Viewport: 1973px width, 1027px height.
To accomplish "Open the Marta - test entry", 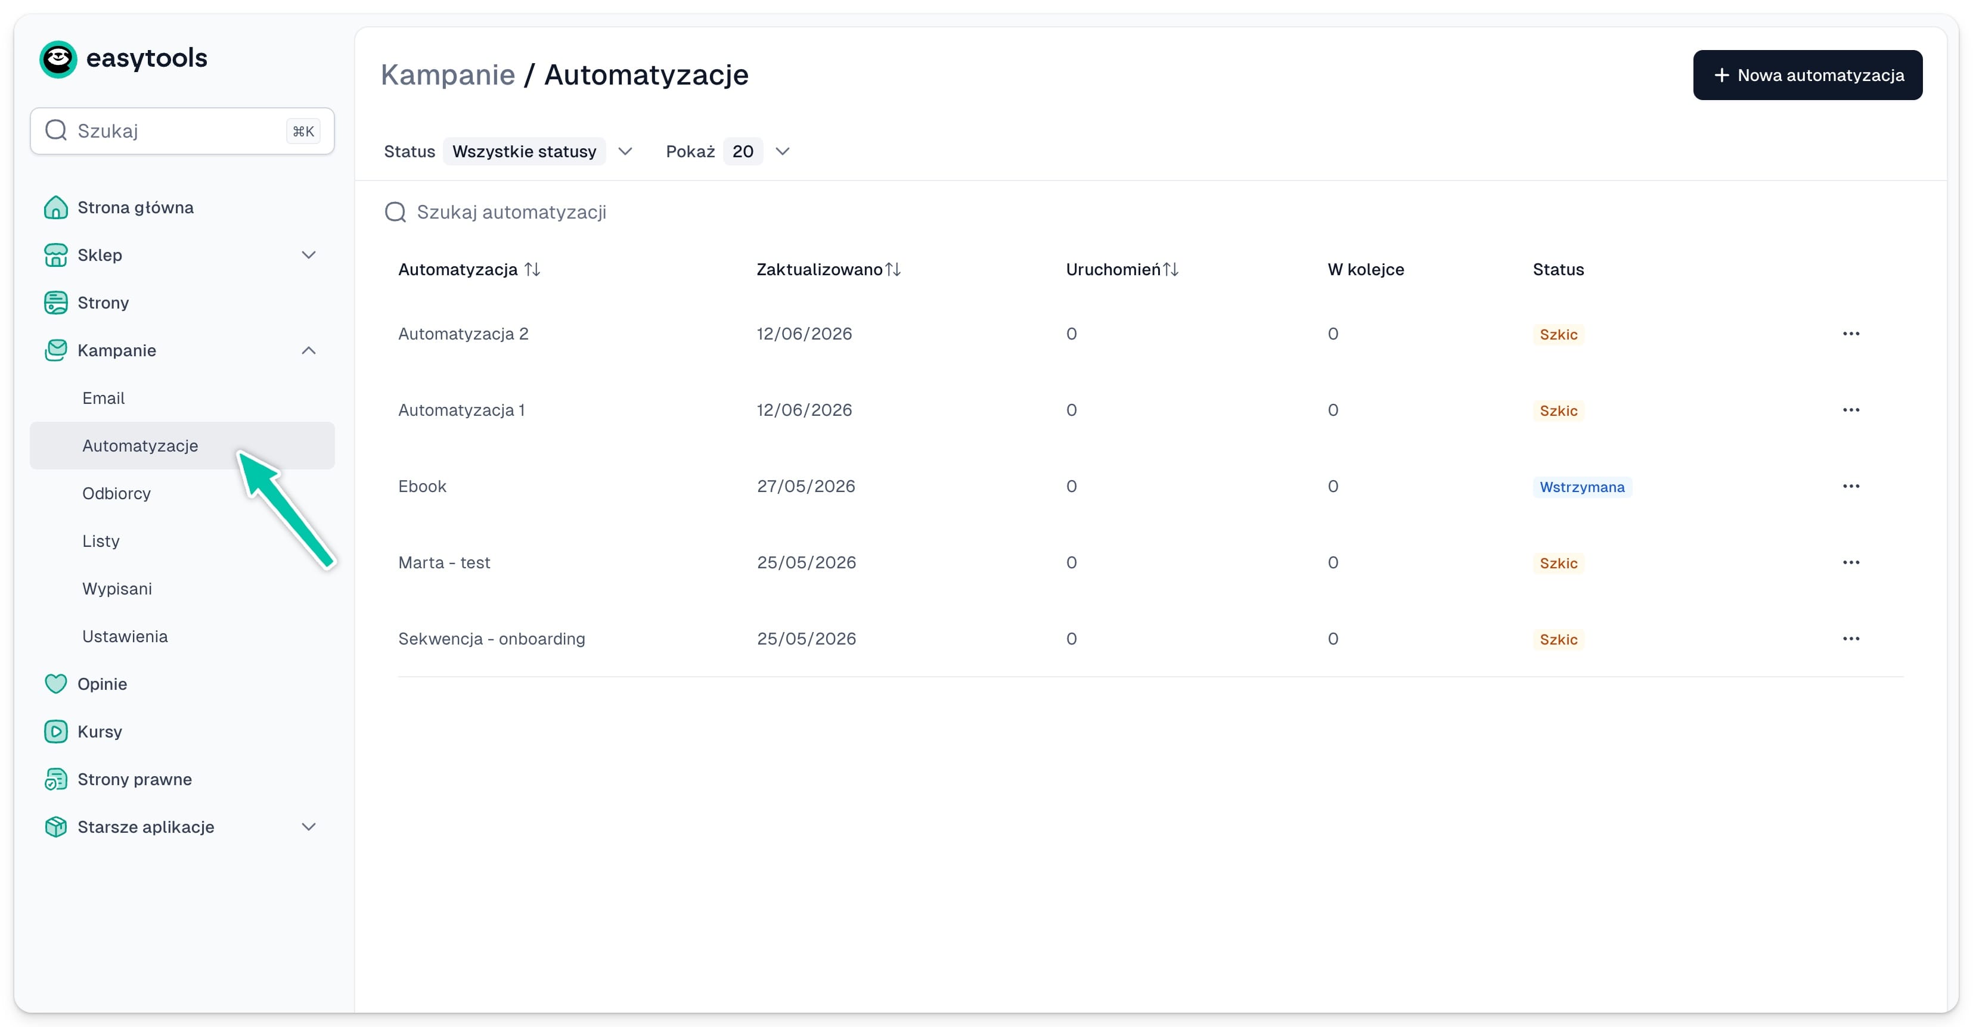I will 444,562.
